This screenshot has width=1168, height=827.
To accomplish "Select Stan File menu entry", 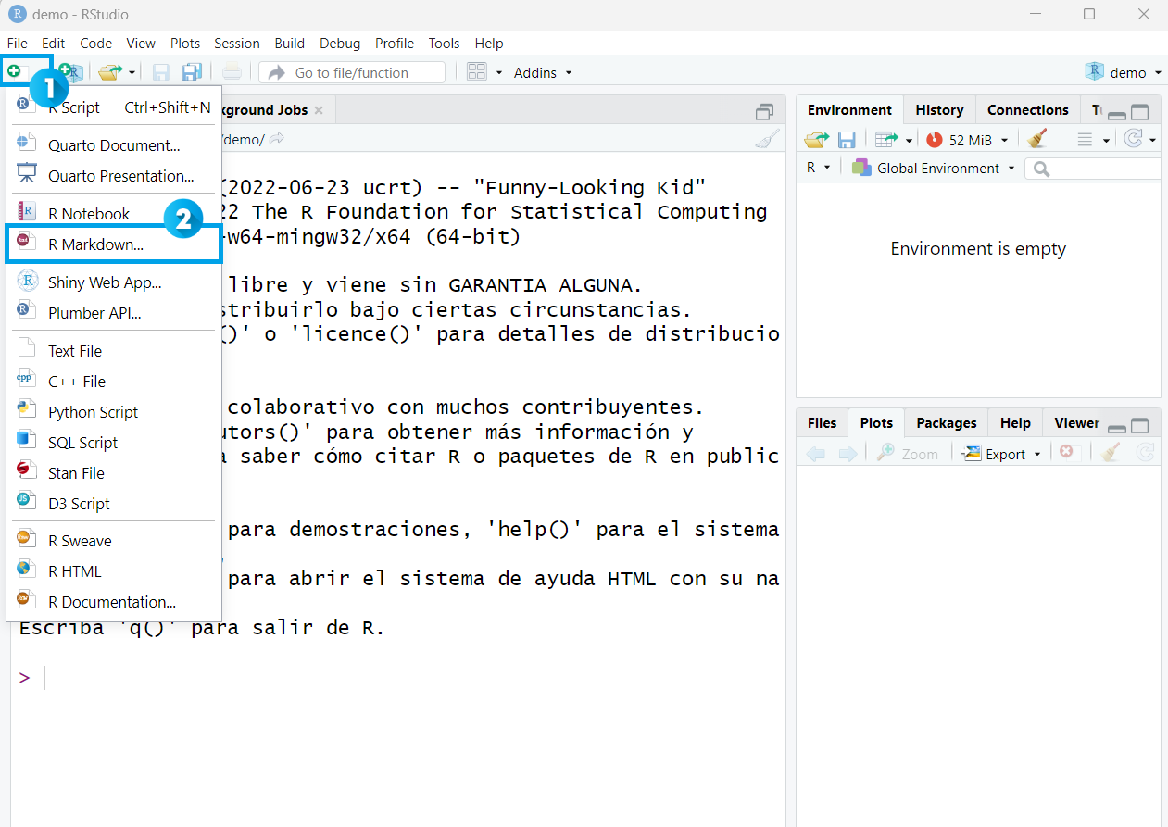I will pyautogui.click(x=114, y=473).
